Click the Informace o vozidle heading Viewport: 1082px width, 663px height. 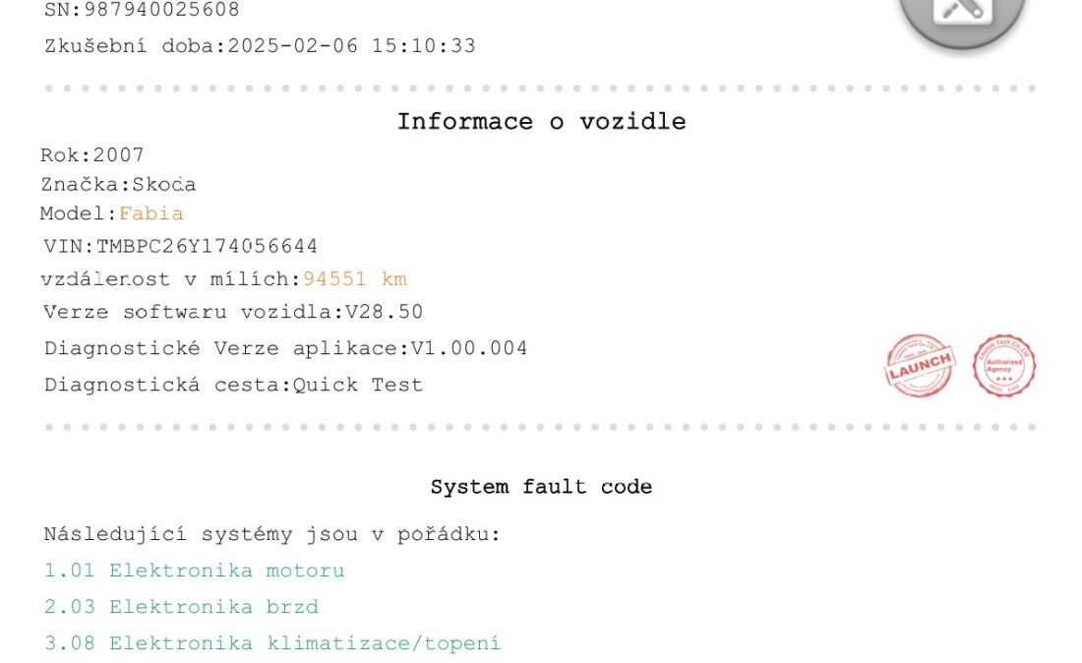coord(541,121)
